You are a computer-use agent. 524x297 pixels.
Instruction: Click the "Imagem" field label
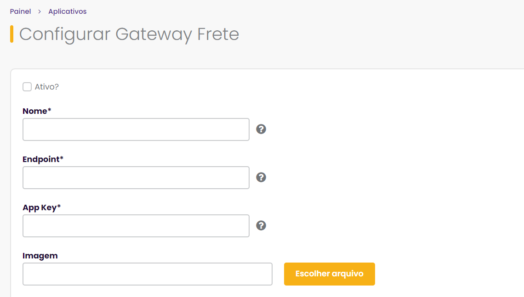click(x=40, y=256)
